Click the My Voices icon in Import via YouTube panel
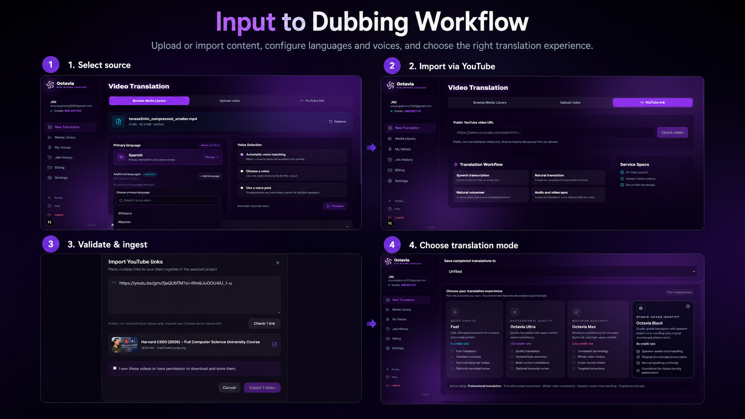This screenshot has width=745, height=419. tap(390, 149)
